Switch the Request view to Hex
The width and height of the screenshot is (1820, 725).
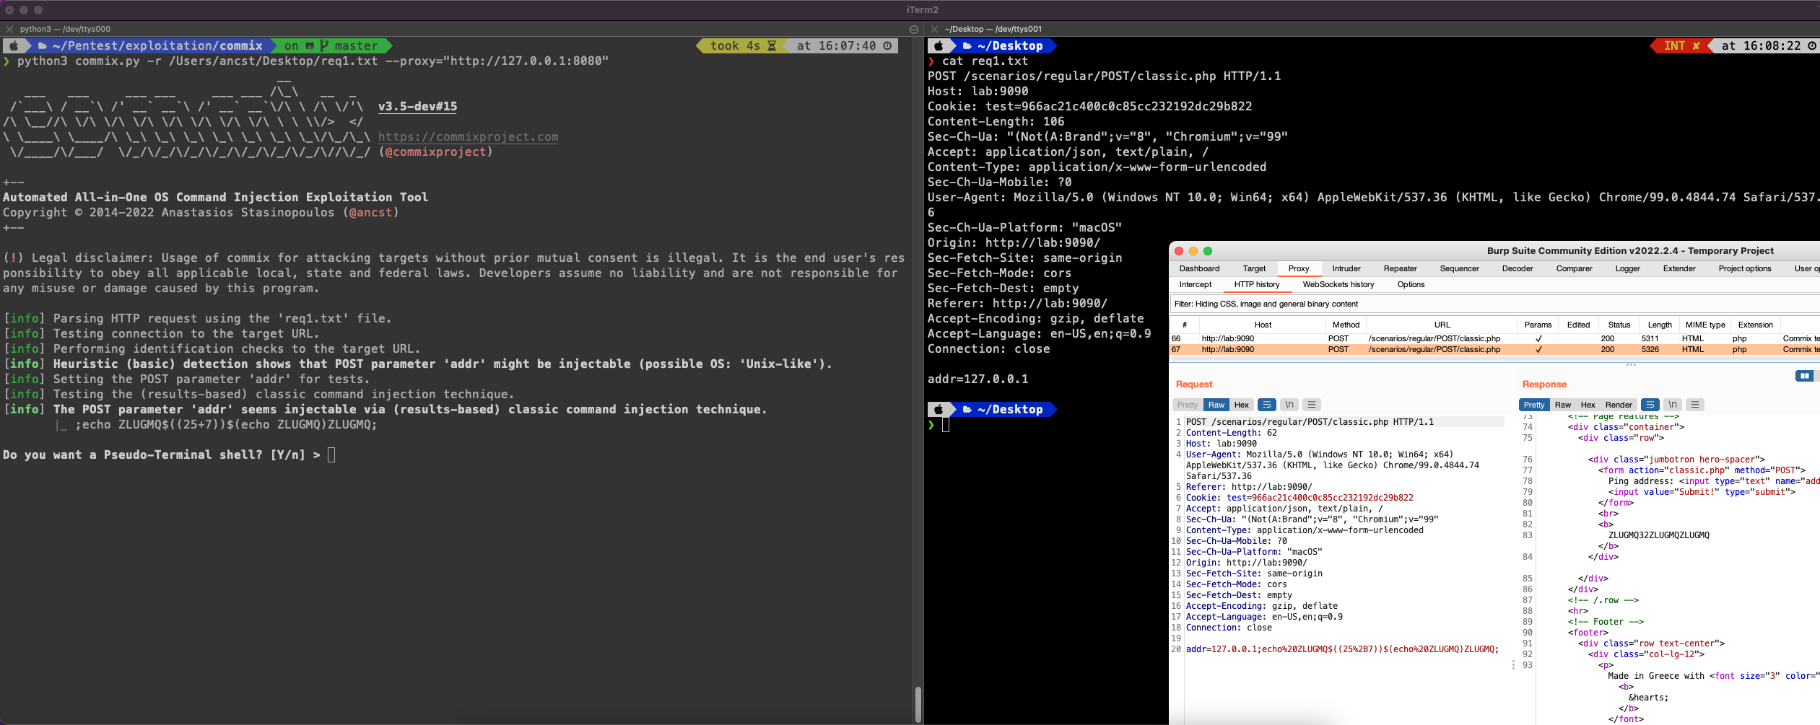(x=1240, y=405)
